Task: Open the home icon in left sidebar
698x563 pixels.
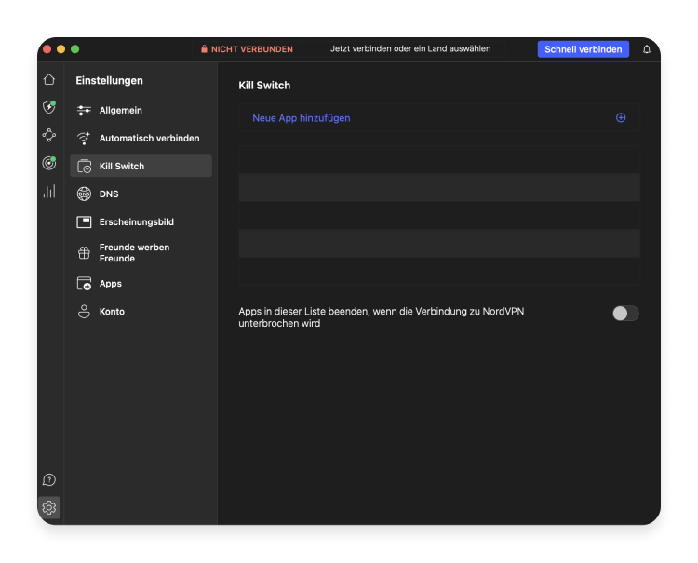Action: [49, 80]
